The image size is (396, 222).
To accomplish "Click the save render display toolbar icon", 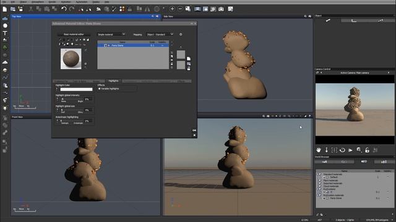I will [230, 9].
